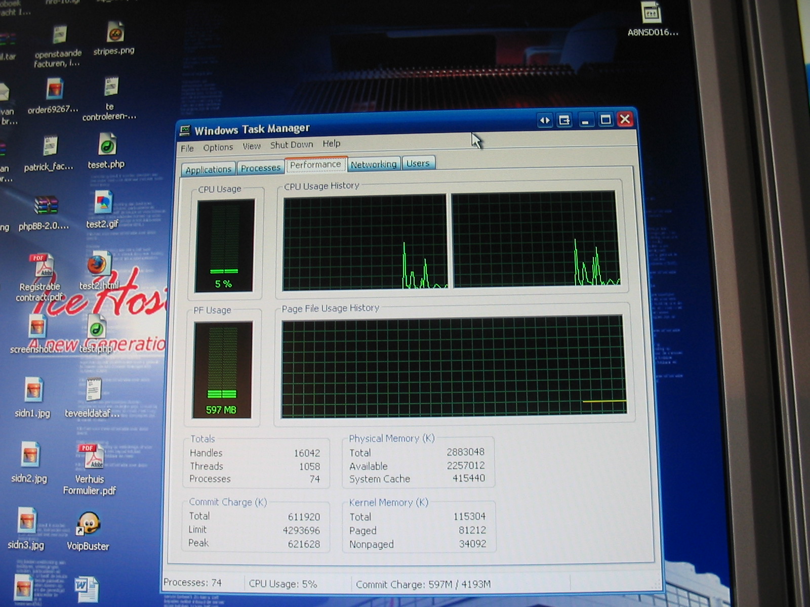This screenshot has width=810, height=607.
Task: Switch to the Processes tab
Action: (x=260, y=168)
